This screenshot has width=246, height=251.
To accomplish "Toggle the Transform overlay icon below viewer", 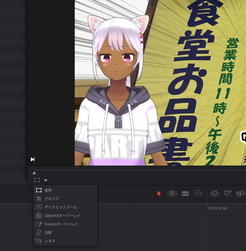I will [37, 180].
